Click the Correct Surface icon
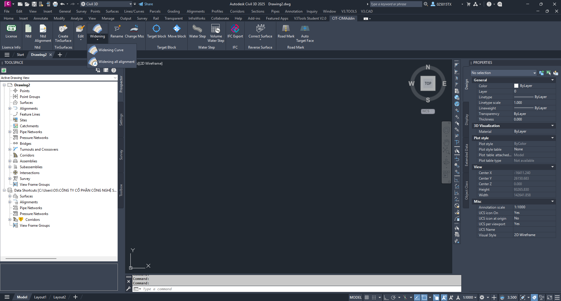The width and height of the screenshot is (561, 301). coord(260,29)
